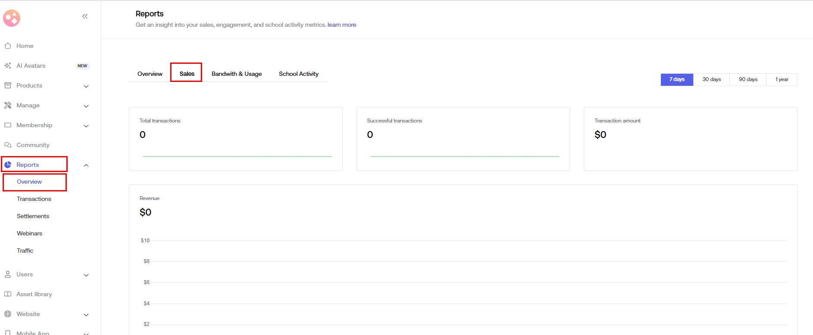Click the app logo in sidebar
The image size is (813, 335).
coord(12,18)
